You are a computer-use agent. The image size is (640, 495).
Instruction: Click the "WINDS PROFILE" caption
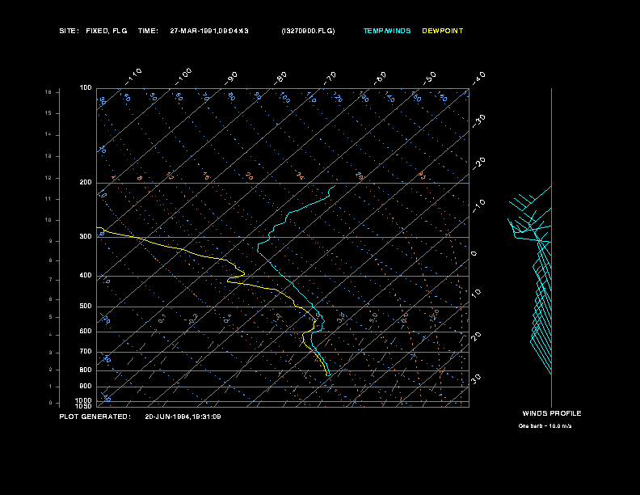[x=552, y=413]
